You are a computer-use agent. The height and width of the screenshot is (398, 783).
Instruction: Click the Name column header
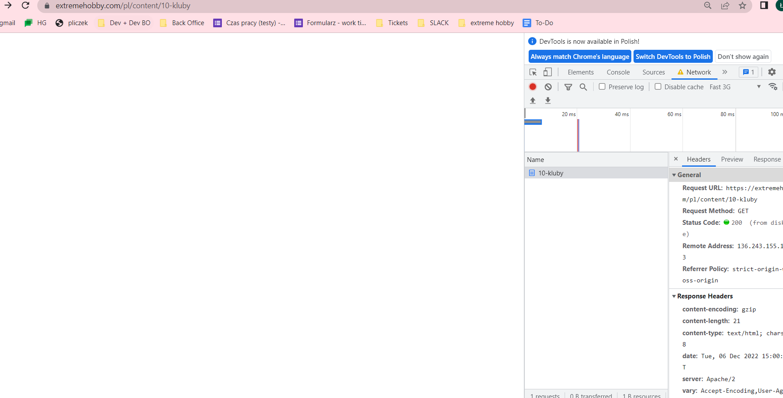pos(596,160)
